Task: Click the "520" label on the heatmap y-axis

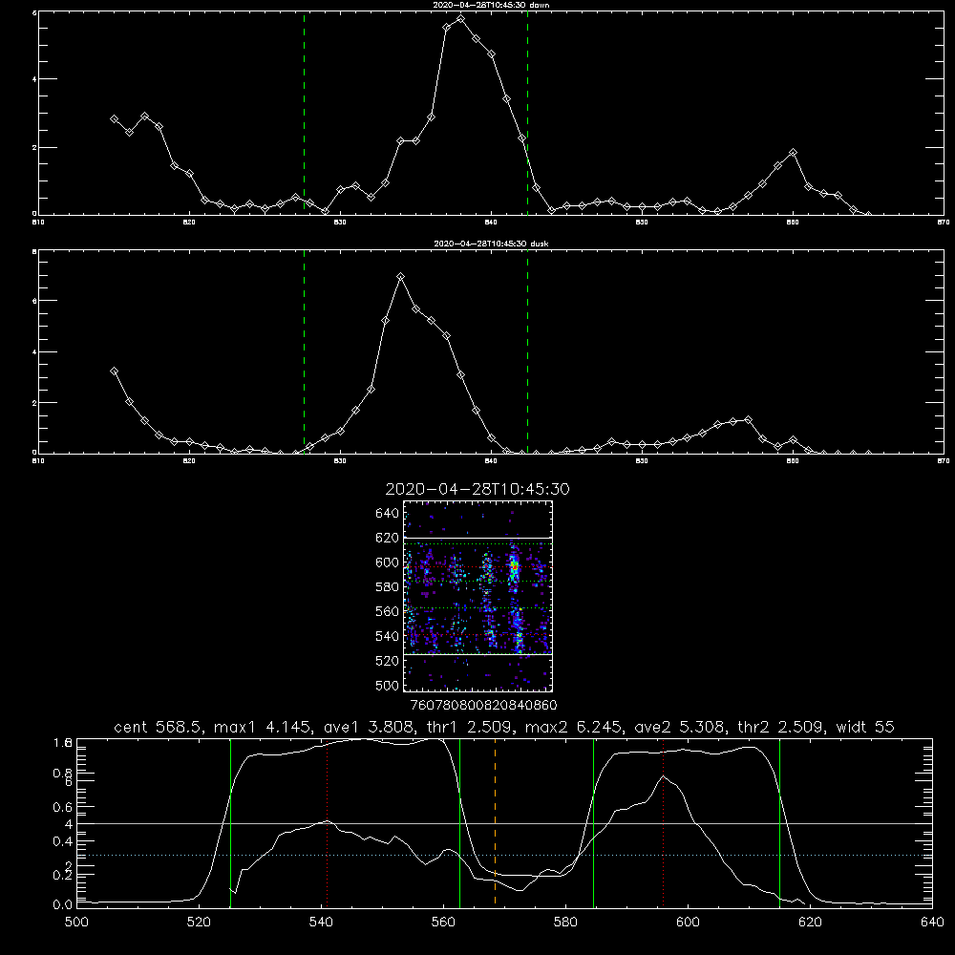Action: click(388, 661)
